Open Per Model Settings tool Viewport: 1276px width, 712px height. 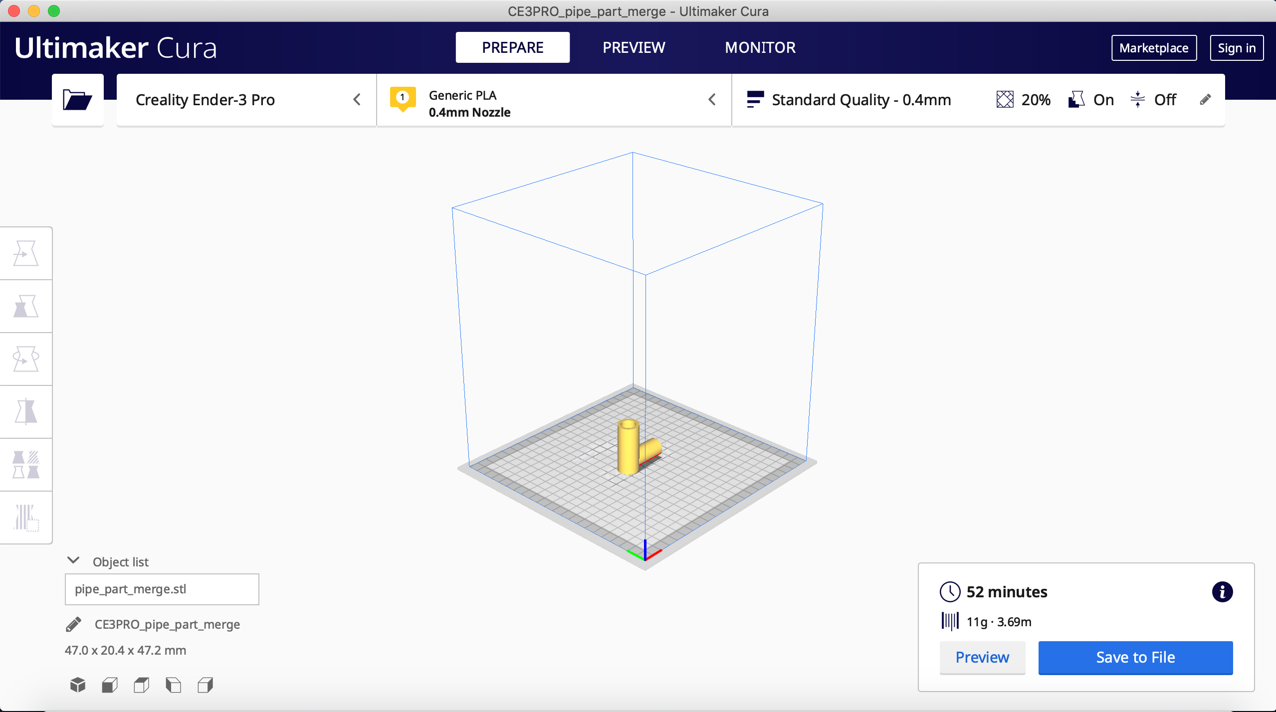pos(25,465)
